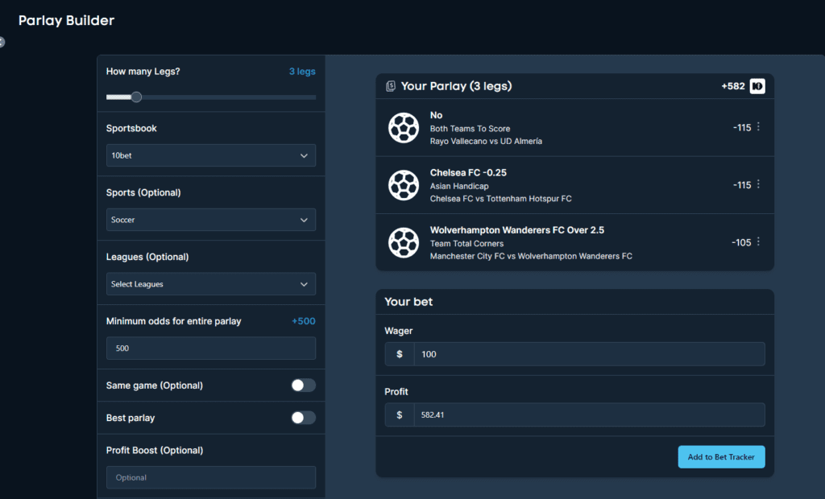Click the Both Teams To Score label
Image resolution: width=825 pixels, height=499 pixels.
(x=470, y=128)
